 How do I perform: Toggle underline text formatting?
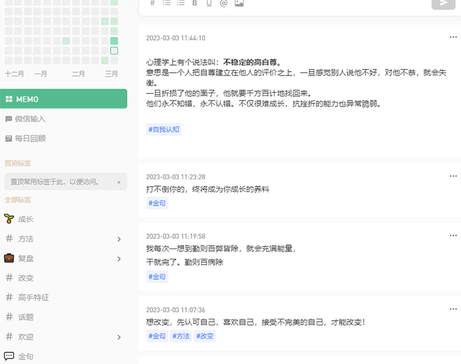(x=209, y=3)
